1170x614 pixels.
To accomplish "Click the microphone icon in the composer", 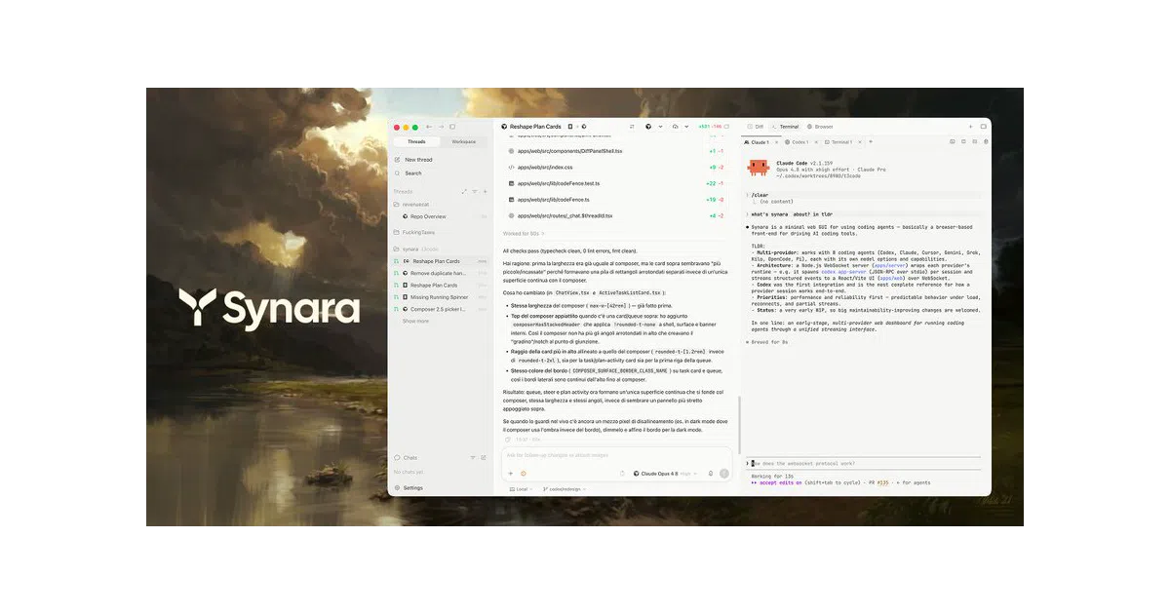I will (x=711, y=474).
